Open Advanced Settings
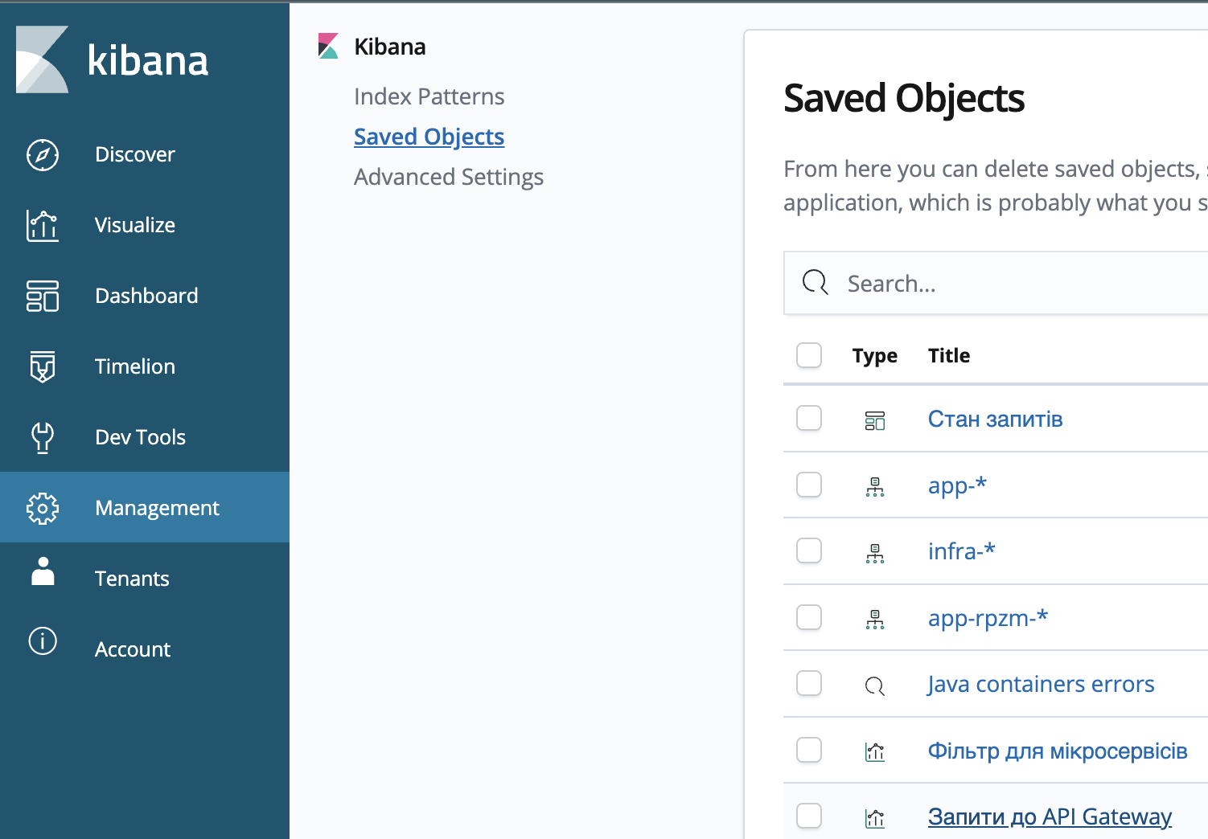The width and height of the screenshot is (1208, 839). pyautogui.click(x=449, y=178)
